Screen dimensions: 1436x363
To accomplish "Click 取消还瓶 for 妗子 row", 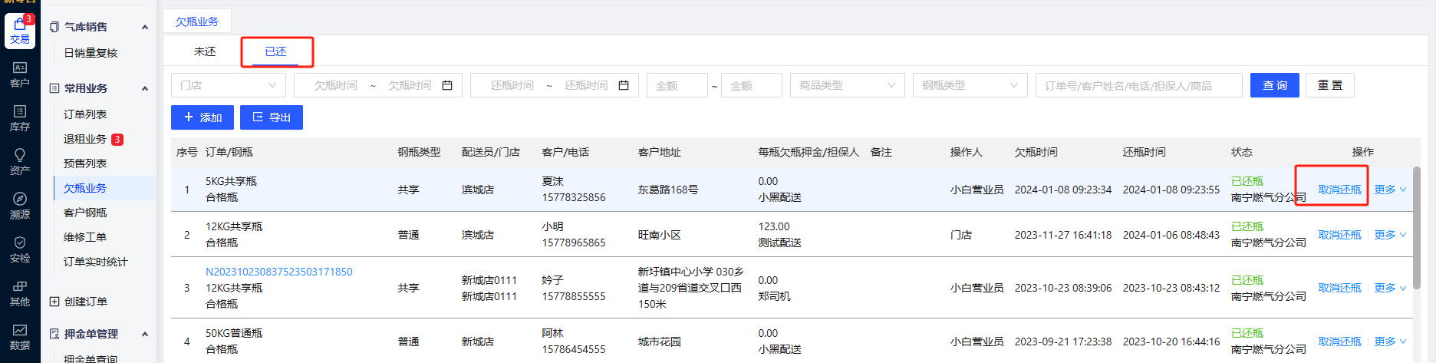I will [1339, 288].
